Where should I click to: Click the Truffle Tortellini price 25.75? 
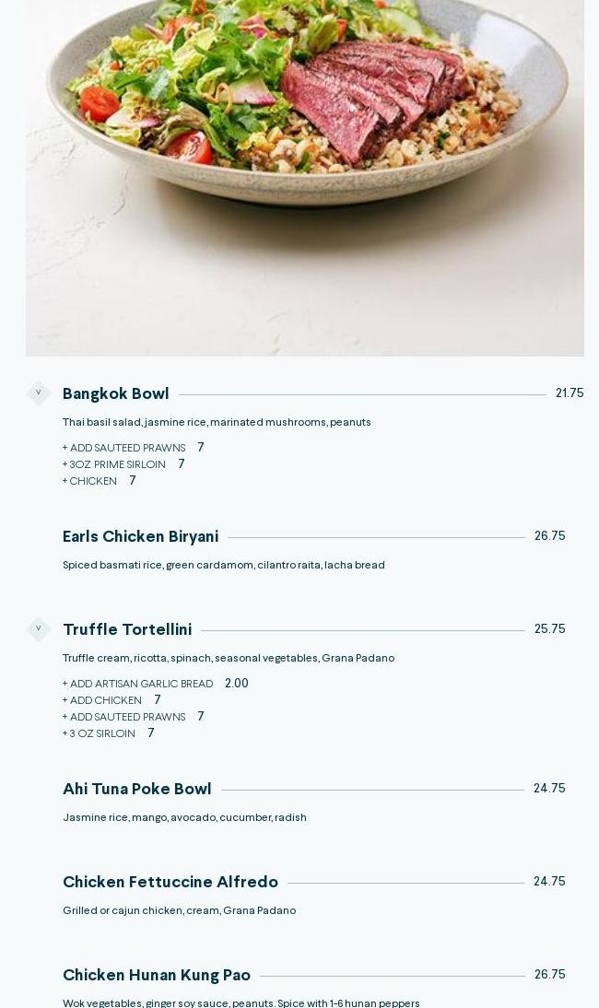(549, 629)
